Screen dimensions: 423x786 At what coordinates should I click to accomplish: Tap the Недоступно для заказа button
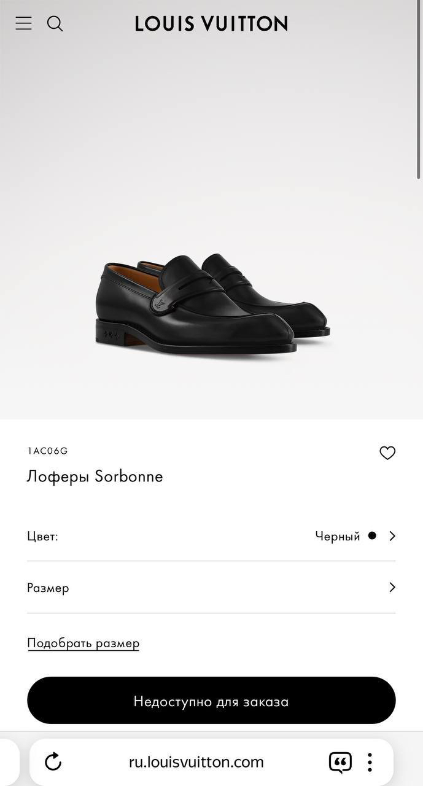pos(211,701)
